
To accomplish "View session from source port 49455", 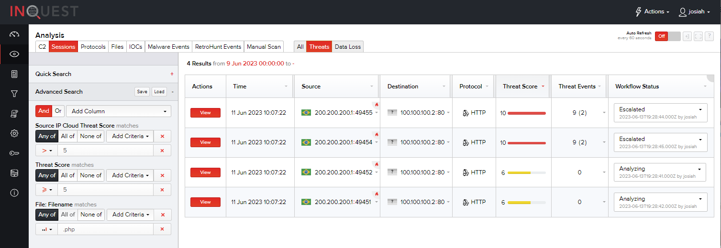I will click(x=205, y=113).
